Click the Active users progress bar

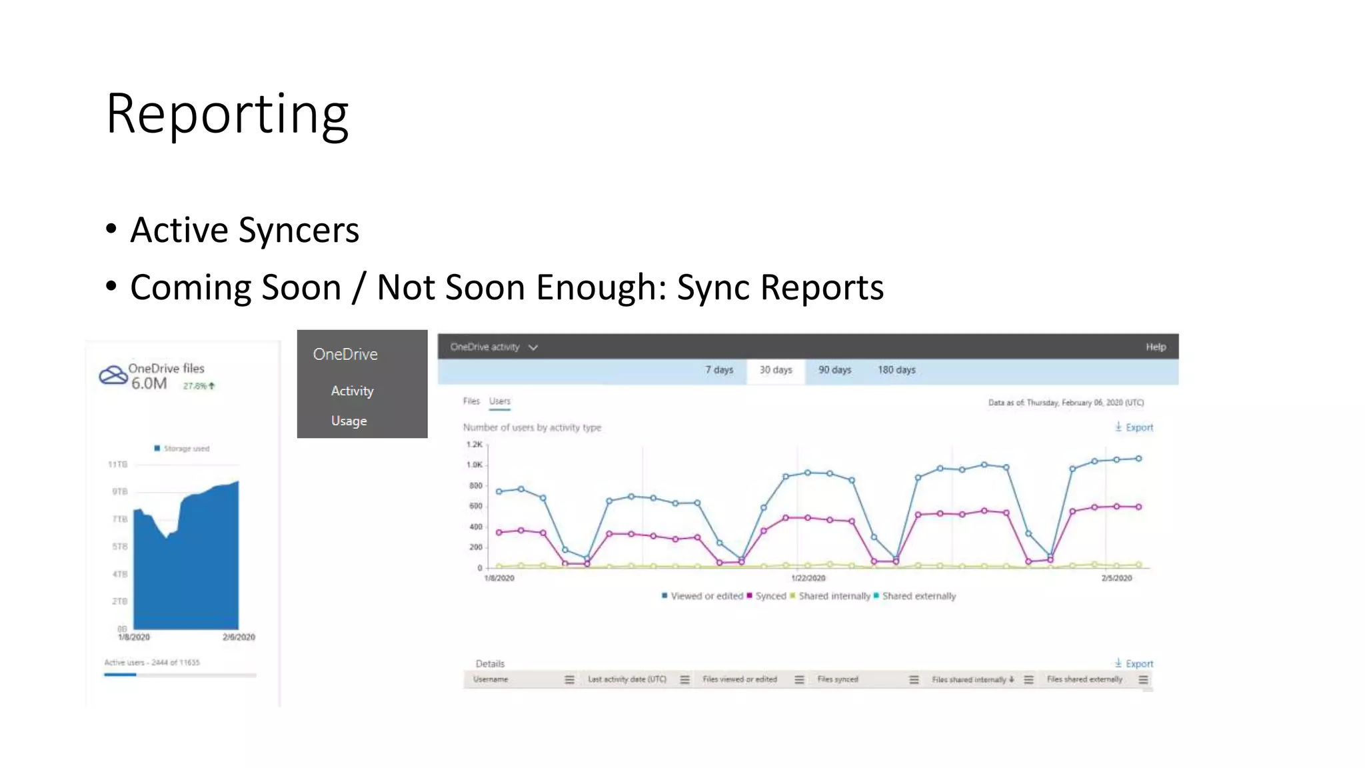[x=180, y=675]
